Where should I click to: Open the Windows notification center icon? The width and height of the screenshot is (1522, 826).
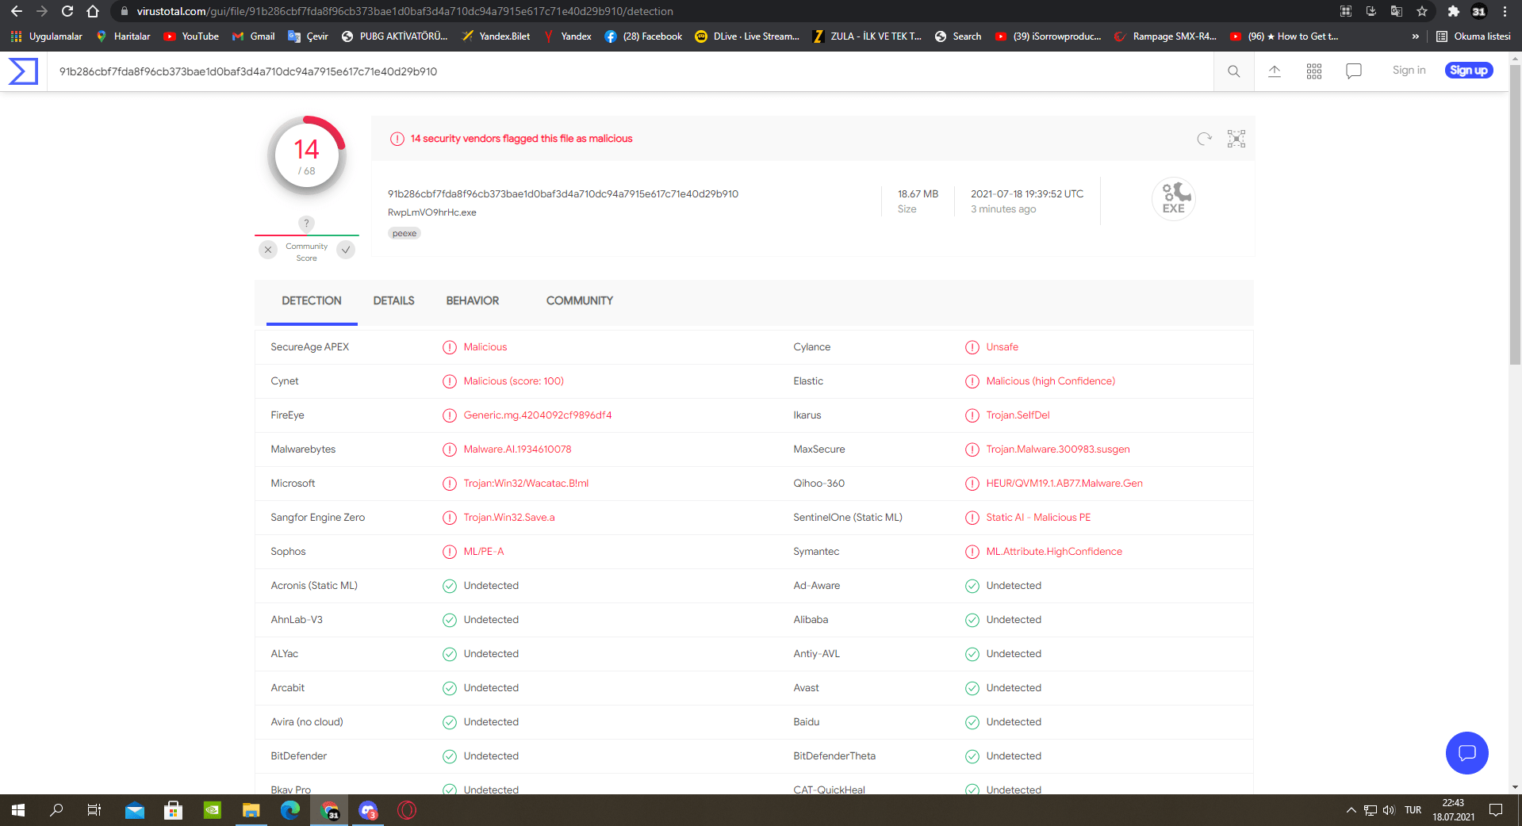1496,810
